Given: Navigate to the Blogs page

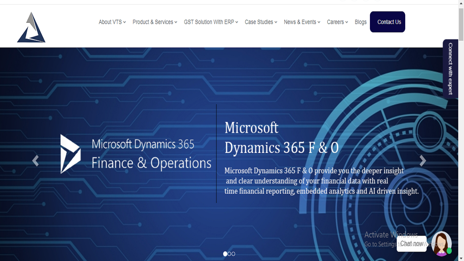Looking at the screenshot, I should [360, 22].
